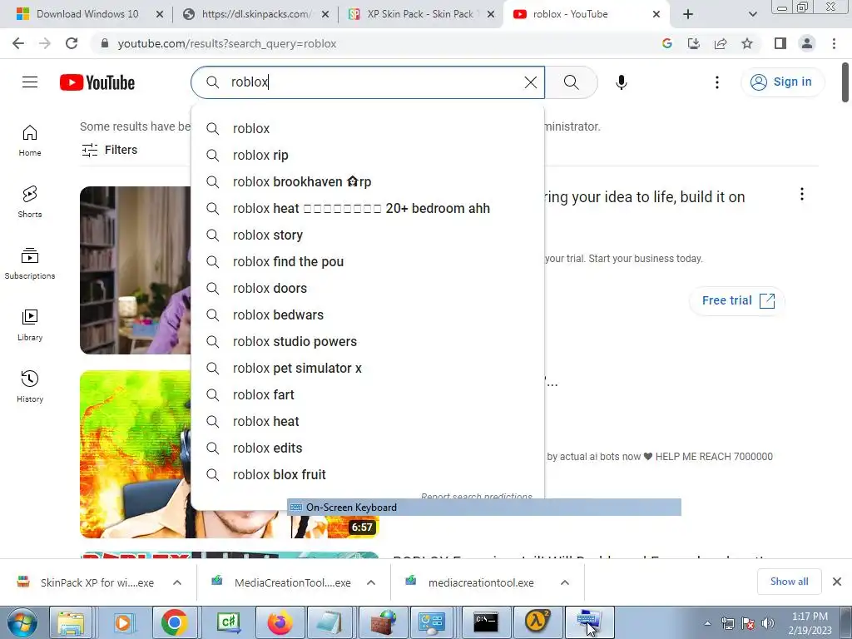
Task: Start voice search with the microphone
Action: (621, 82)
